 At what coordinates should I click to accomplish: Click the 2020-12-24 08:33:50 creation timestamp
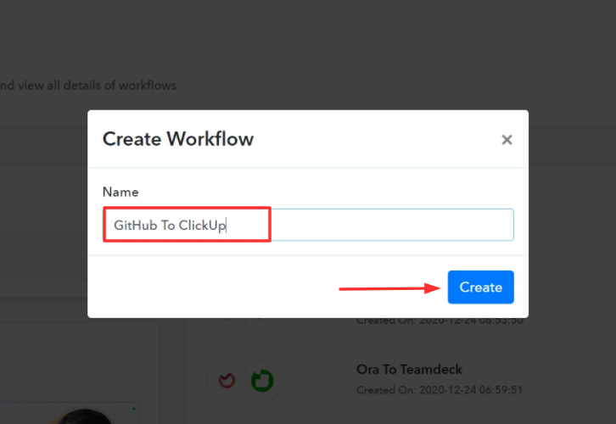439,321
